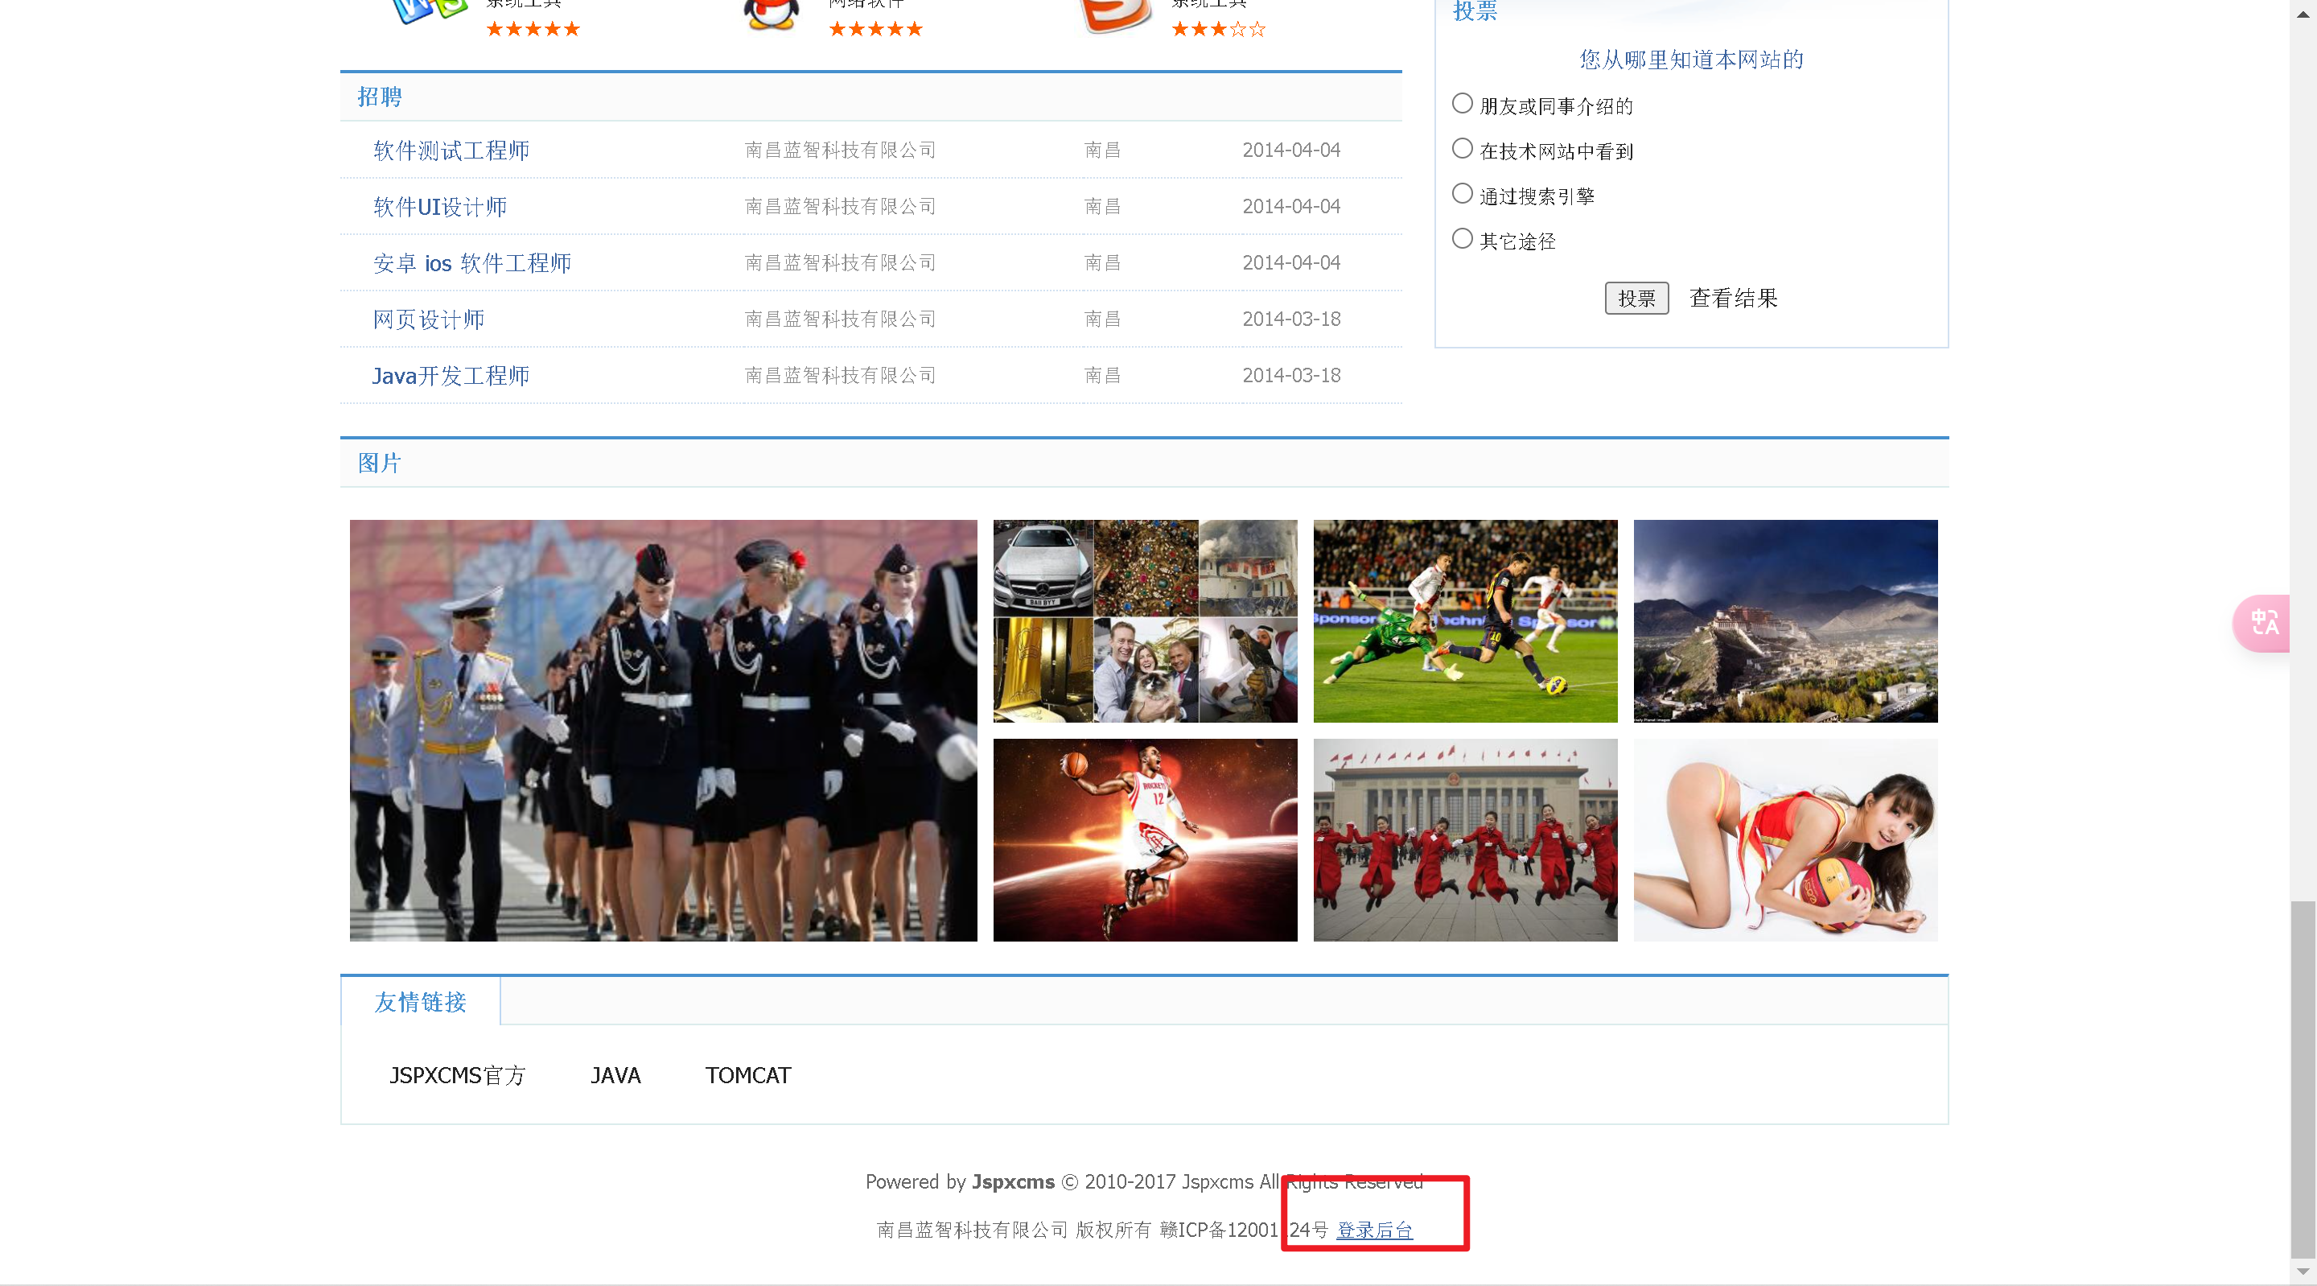Viewport: 2317px width, 1286px height.
Task: Click the 登录后台 login link
Action: point(1373,1230)
